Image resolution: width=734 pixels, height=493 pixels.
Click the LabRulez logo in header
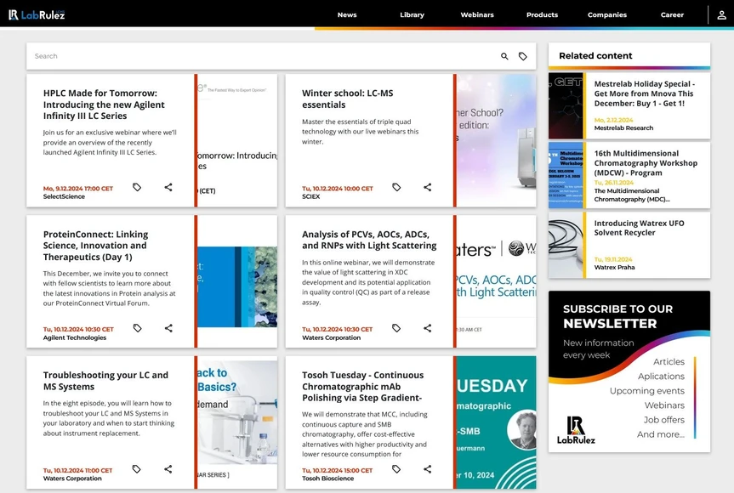coord(37,14)
